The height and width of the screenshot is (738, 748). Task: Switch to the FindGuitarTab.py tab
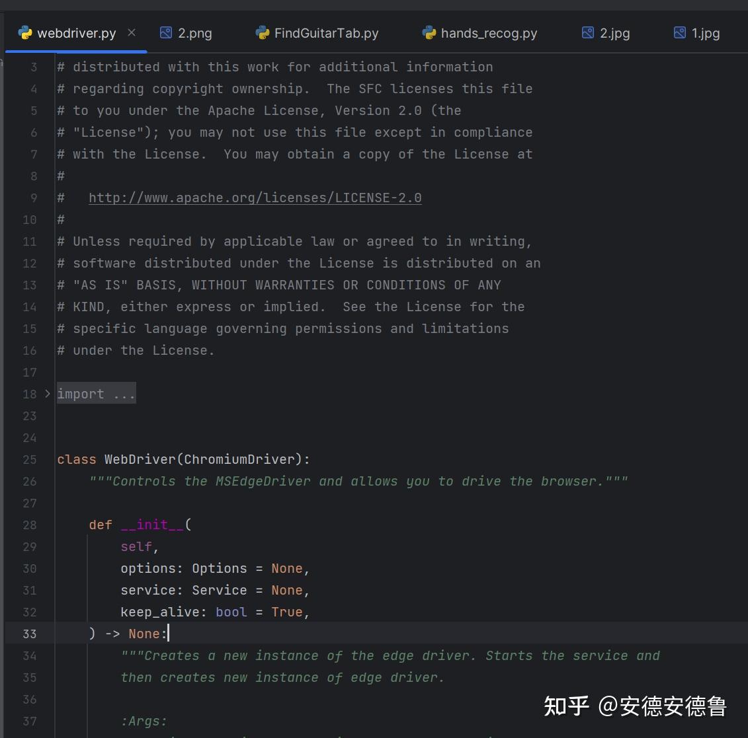[x=326, y=33]
